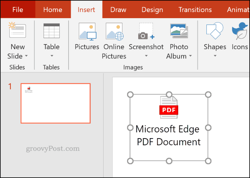
Task: Switch to the Design tab
Action: pyautogui.click(x=152, y=10)
